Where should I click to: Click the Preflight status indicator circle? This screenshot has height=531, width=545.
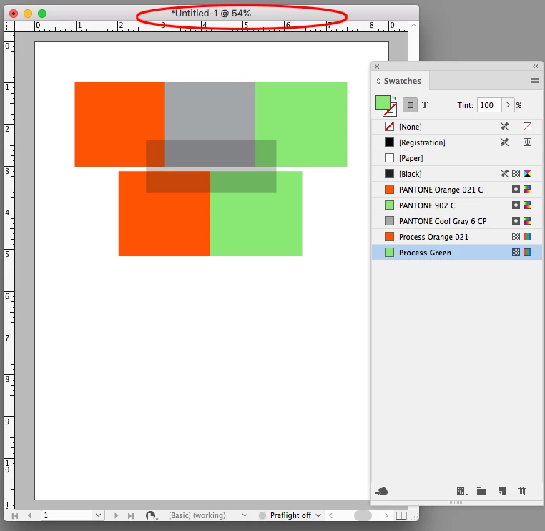click(262, 515)
